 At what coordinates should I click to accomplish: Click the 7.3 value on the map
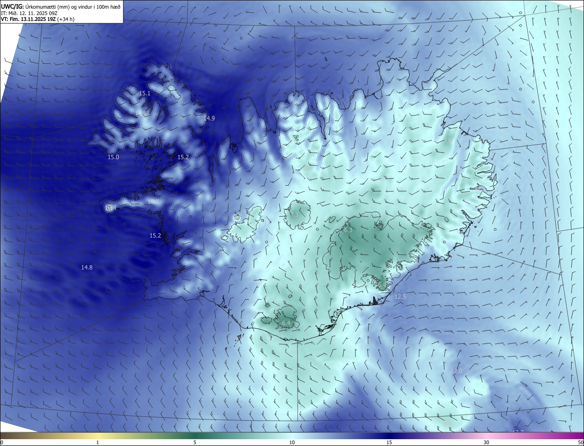[x=294, y=214]
